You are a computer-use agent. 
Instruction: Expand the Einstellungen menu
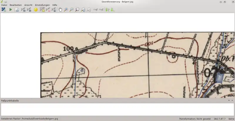[42, 5]
